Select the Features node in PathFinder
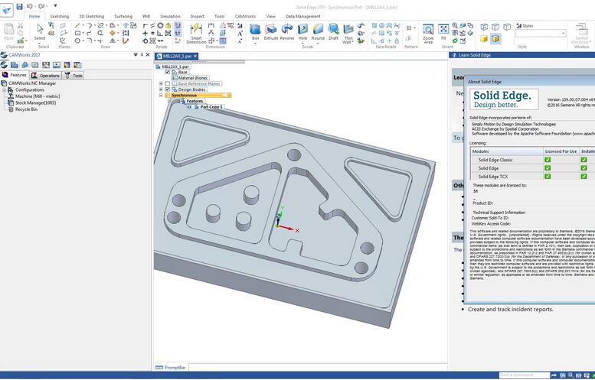The height and width of the screenshot is (380, 595). (195, 101)
